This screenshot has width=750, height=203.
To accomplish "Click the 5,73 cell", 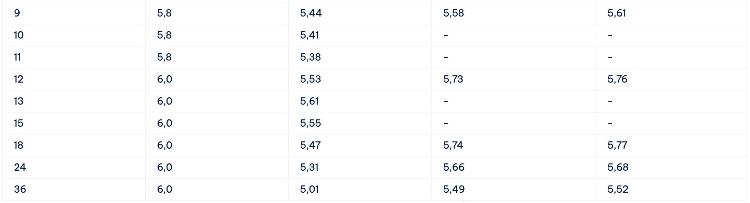I will pos(514,79).
